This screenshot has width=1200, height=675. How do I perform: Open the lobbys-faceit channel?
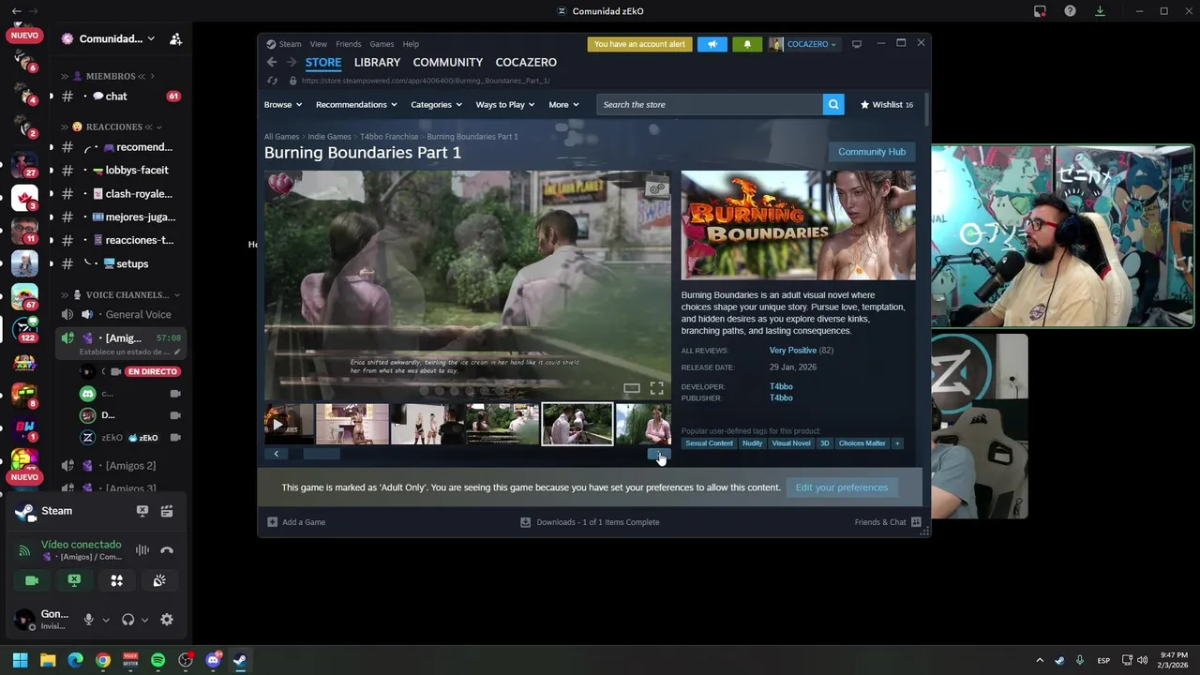click(x=123, y=171)
